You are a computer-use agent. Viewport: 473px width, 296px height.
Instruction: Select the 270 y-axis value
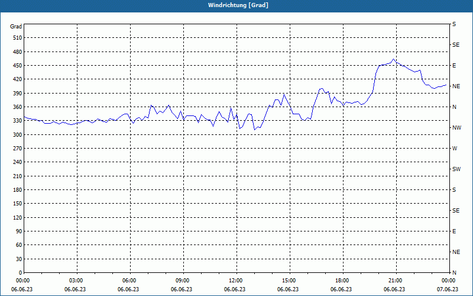coord(18,149)
